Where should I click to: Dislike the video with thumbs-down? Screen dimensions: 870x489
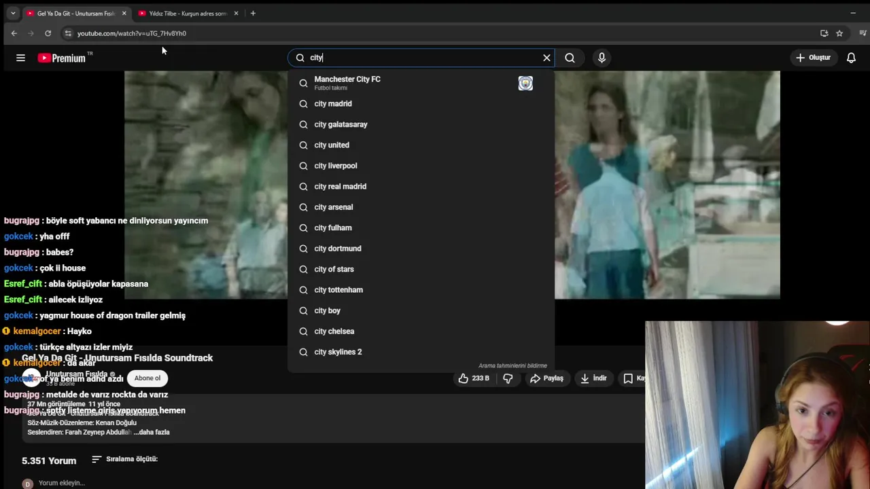[508, 378]
